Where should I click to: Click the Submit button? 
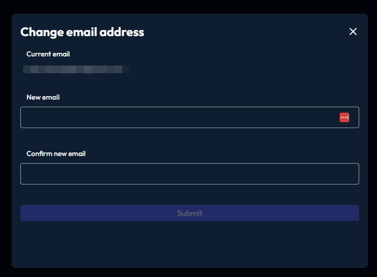[x=190, y=213]
